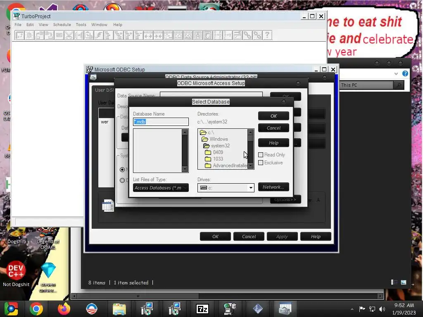Click the blank page New toolbar icon
The height and width of the screenshot is (317, 423).
pyautogui.click(x=29, y=35)
